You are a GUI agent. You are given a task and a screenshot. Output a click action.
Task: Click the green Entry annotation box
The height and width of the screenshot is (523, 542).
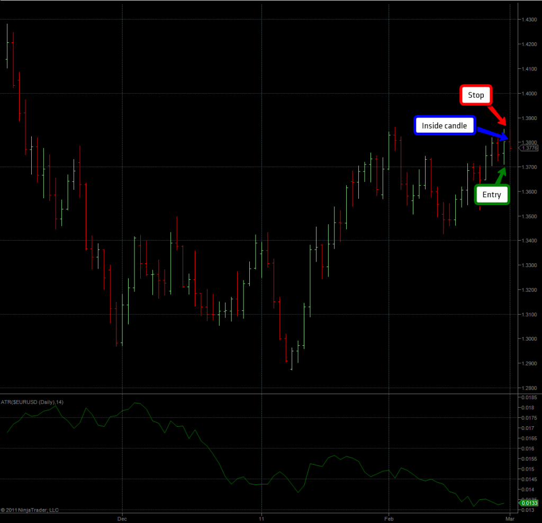tap(491, 195)
